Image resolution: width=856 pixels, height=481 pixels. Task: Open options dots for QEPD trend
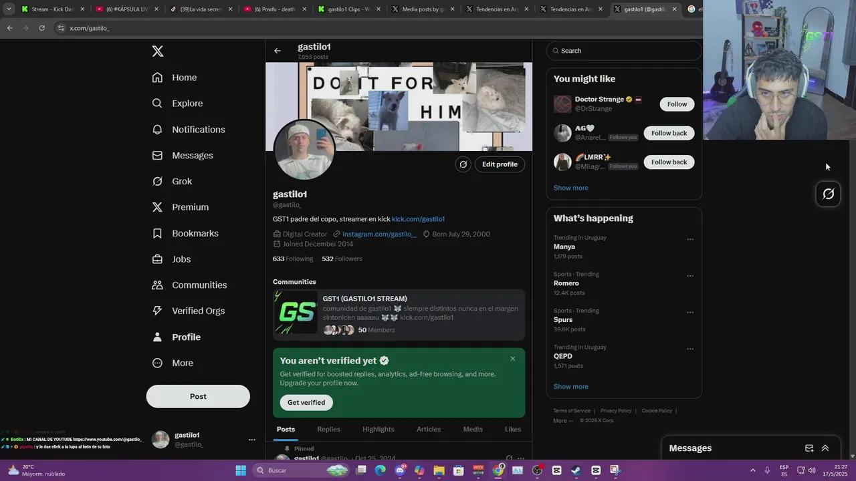pyautogui.click(x=690, y=349)
